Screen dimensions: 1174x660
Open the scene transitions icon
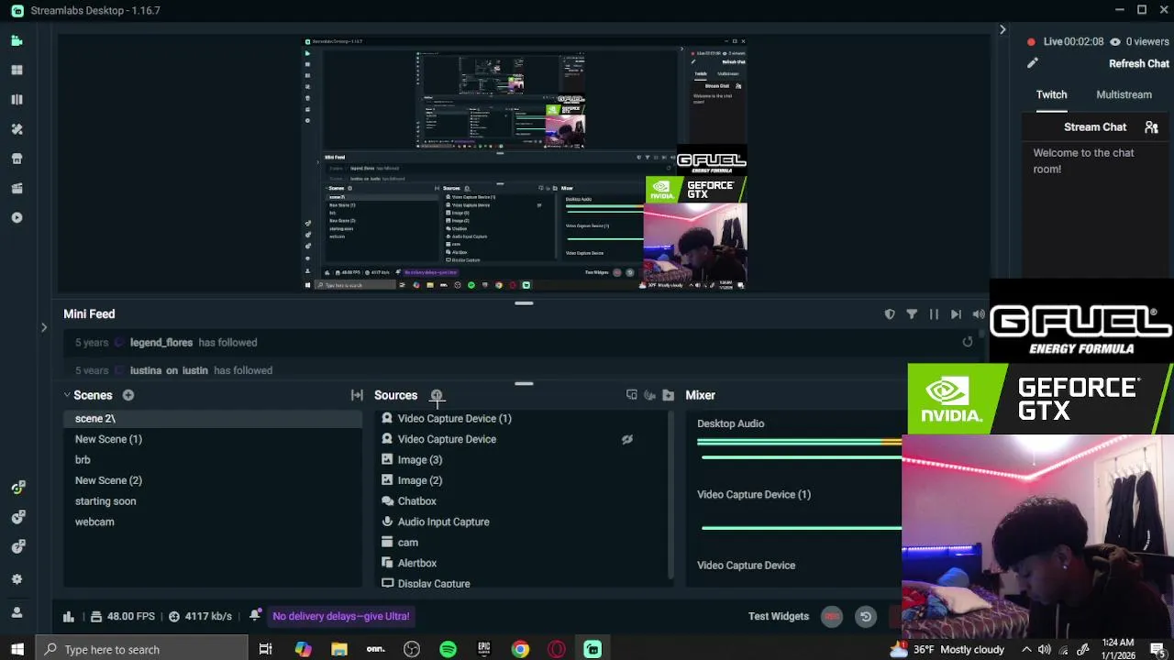(x=357, y=395)
